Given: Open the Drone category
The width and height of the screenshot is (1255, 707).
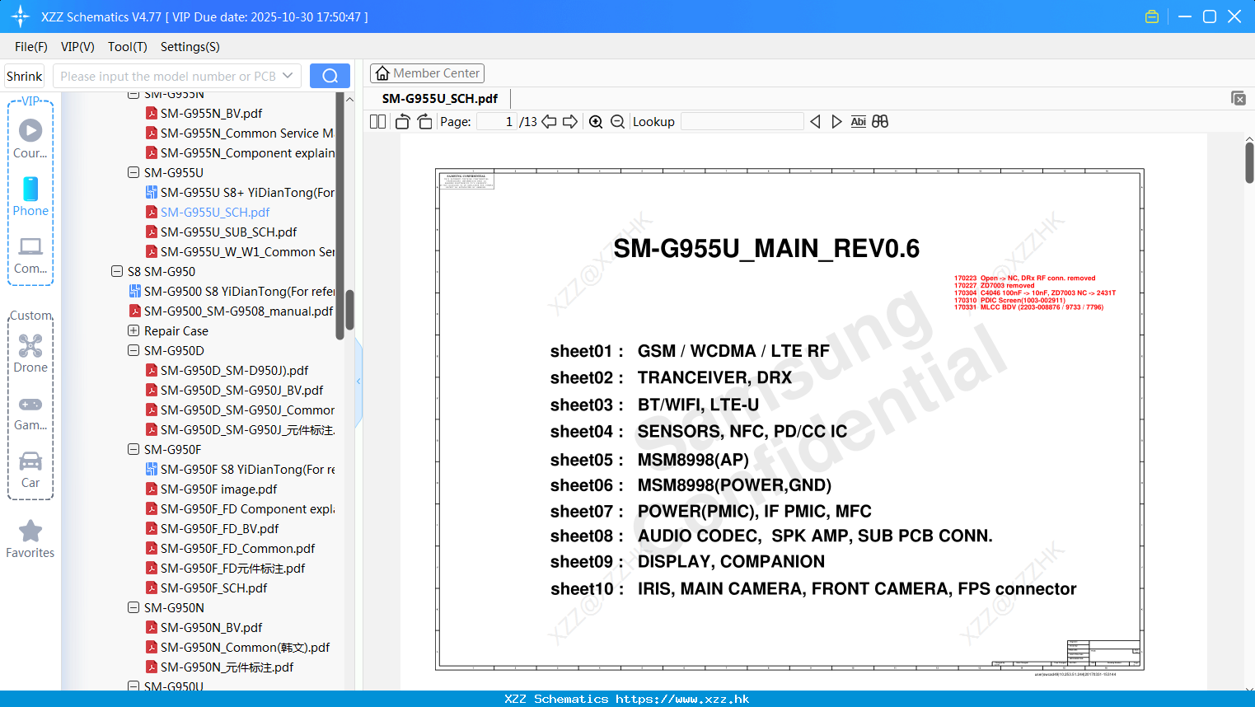Looking at the screenshot, I should [x=30, y=353].
